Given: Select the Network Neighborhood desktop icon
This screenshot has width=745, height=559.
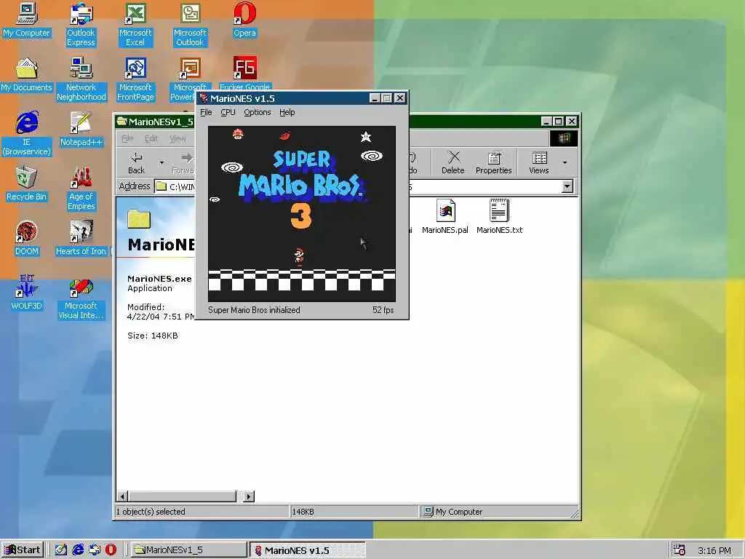Looking at the screenshot, I should [x=81, y=79].
